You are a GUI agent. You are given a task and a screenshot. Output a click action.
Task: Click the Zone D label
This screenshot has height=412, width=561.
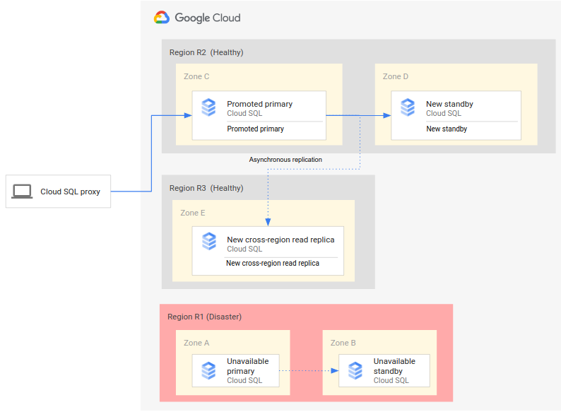(396, 76)
